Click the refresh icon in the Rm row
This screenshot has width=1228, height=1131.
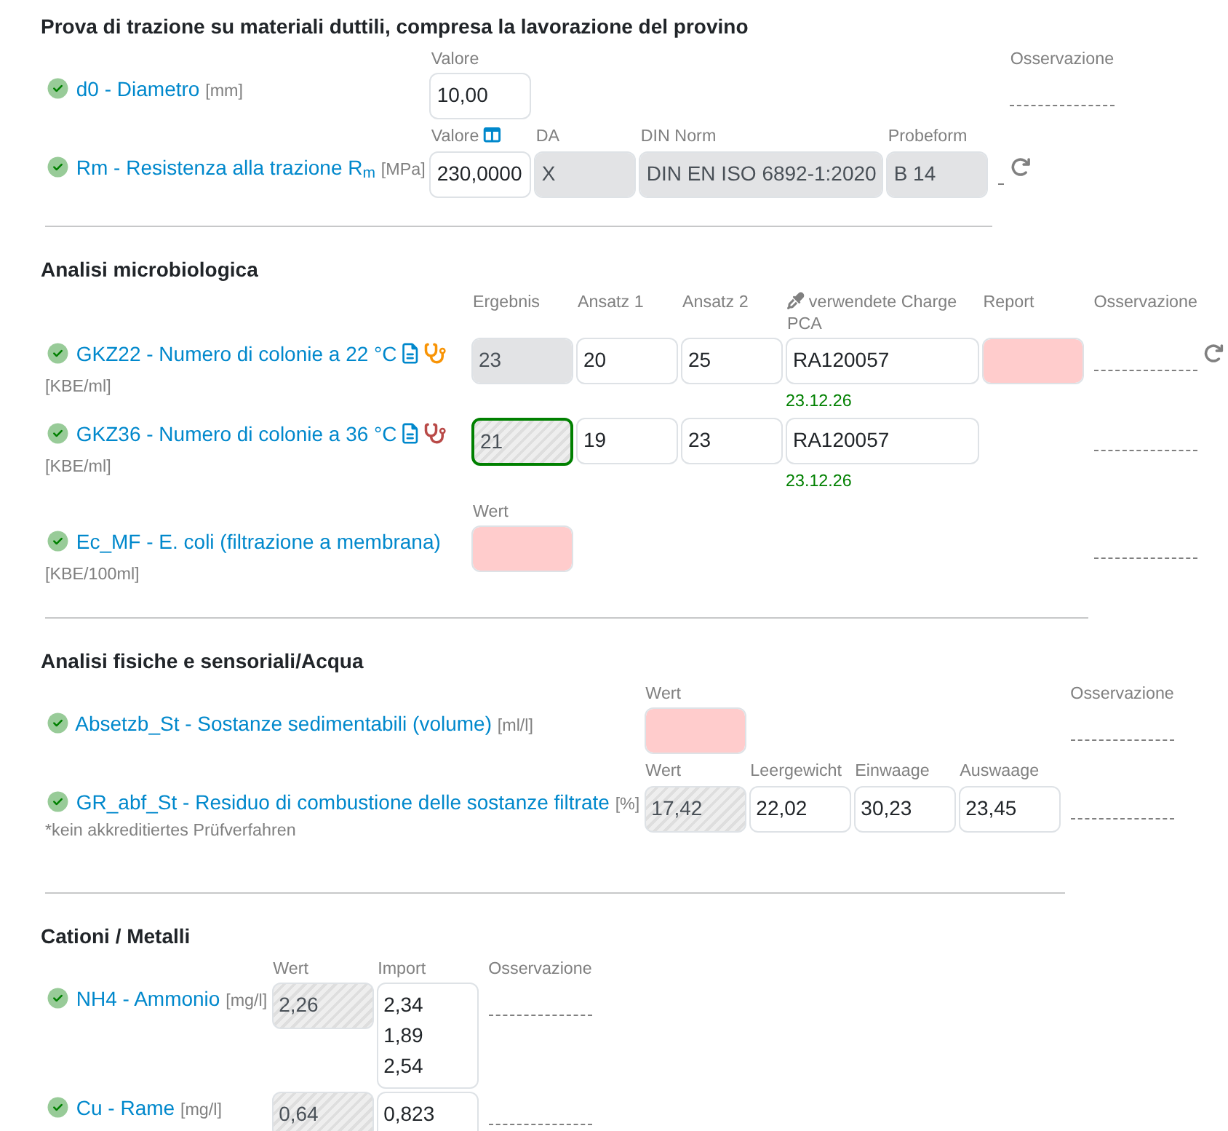[1021, 167]
